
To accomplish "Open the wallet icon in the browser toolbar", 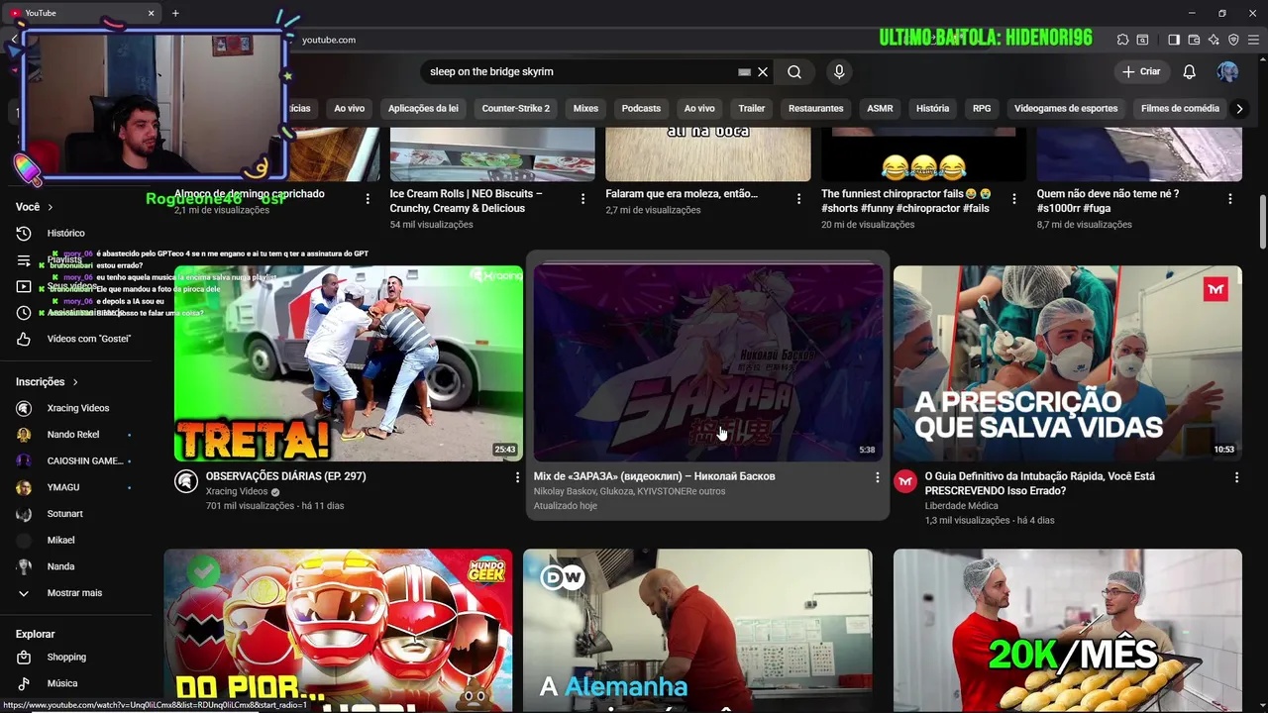I will (1194, 40).
